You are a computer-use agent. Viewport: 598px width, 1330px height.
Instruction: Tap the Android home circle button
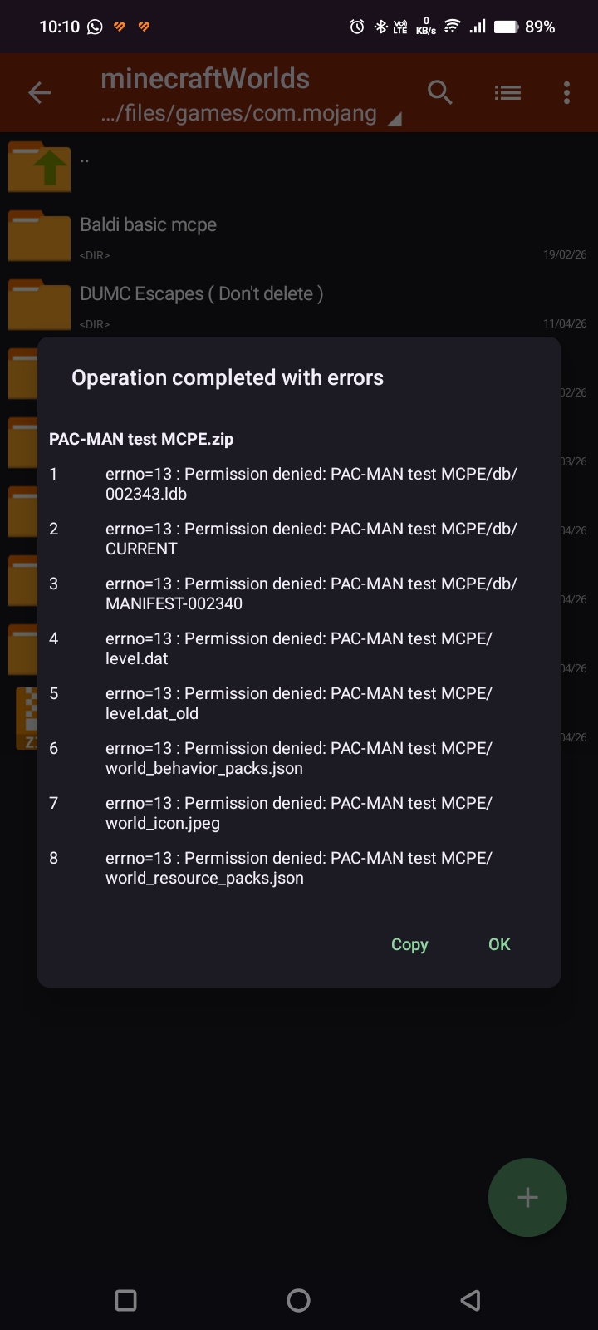(x=298, y=1300)
